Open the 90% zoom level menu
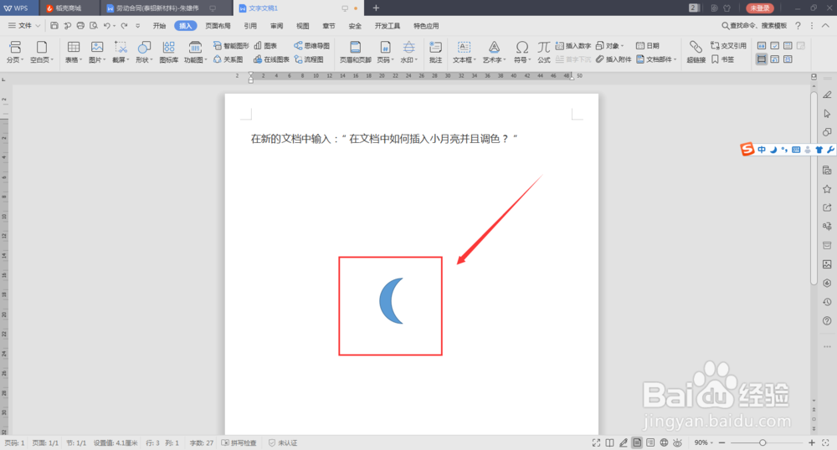The width and height of the screenshot is (837, 450). (704, 442)
